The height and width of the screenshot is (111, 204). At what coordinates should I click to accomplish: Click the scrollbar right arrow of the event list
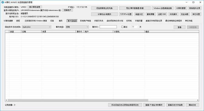tap(198, 100)
